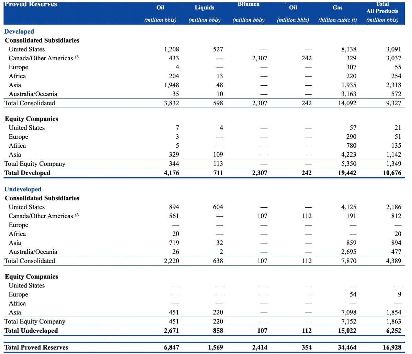Image resolution: width=412 pixels, height=354 pixels.
Task: Select the Total Developed row label
Action: [27, 173]
